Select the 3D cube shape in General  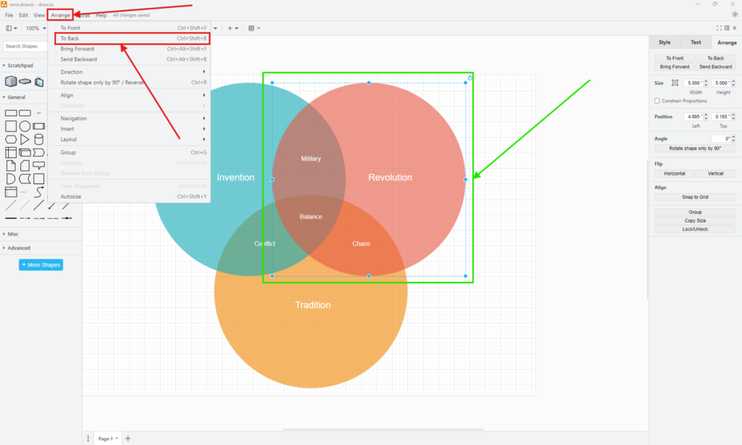(25, 152)
